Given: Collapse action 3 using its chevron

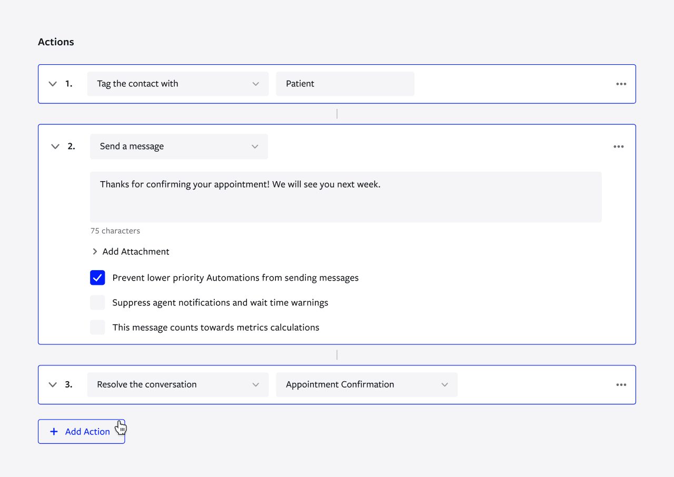Looking at the screenshot, I should [x=53, y=385].
